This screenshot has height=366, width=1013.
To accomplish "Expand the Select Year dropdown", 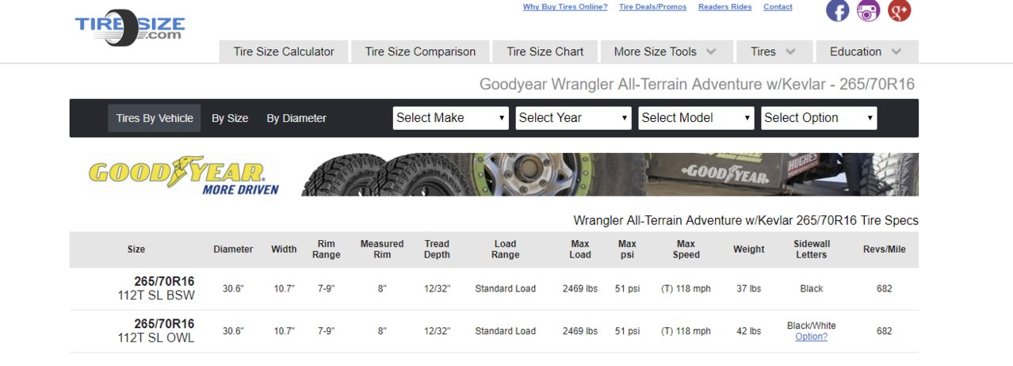I will [574, 118].
